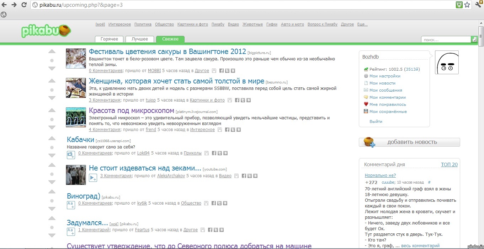This screenshot has height=249, width=484.
Task: Switch to the Горячее tab
Action: coord(109,39)
